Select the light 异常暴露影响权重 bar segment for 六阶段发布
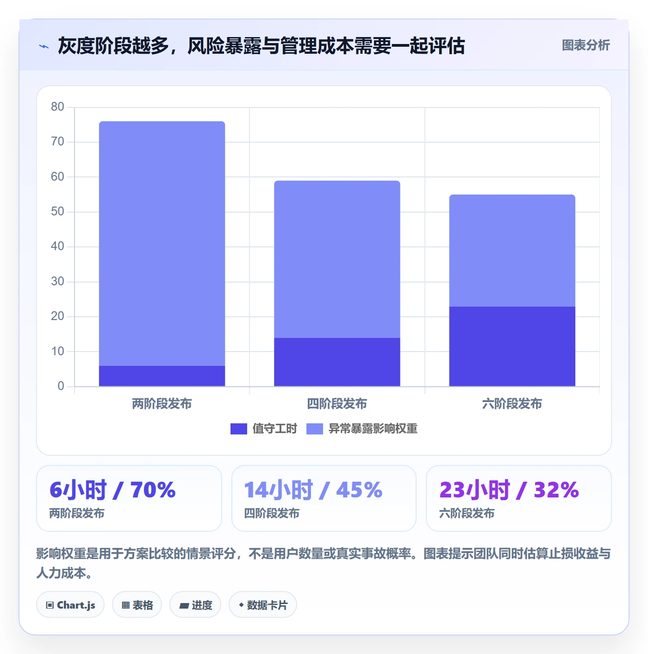This screenshot has height=654, width=648. pos(512,251)
